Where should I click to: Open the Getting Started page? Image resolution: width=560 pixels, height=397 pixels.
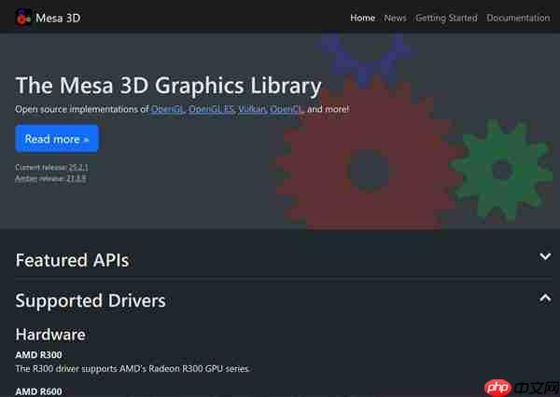coord(446,18)
